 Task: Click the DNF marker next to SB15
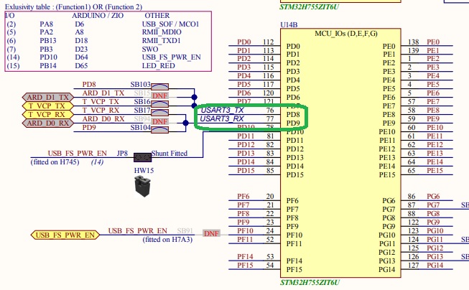click(159, 95)
